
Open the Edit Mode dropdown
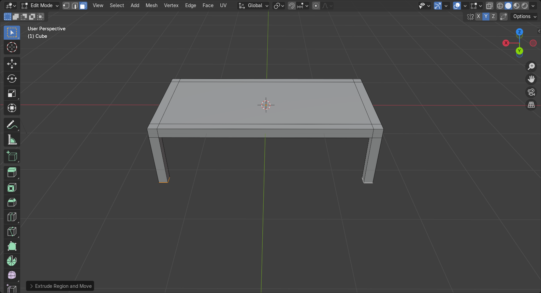coord(40,5)
